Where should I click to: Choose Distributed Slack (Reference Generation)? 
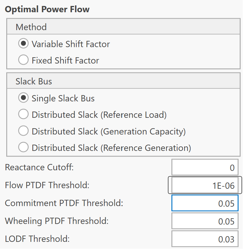click(x=23, y=148)
